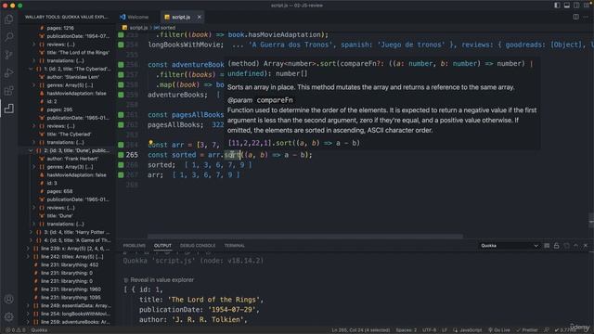Click line number 265 in the gutter
This screenshot has height=334, width=594.
click(132, 155)
